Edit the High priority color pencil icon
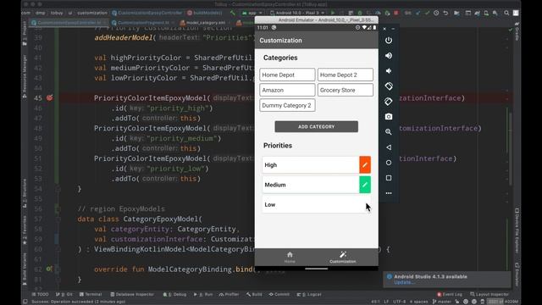Image resolution: width=542 pixels, height=305 pixels. click(365, 165)
